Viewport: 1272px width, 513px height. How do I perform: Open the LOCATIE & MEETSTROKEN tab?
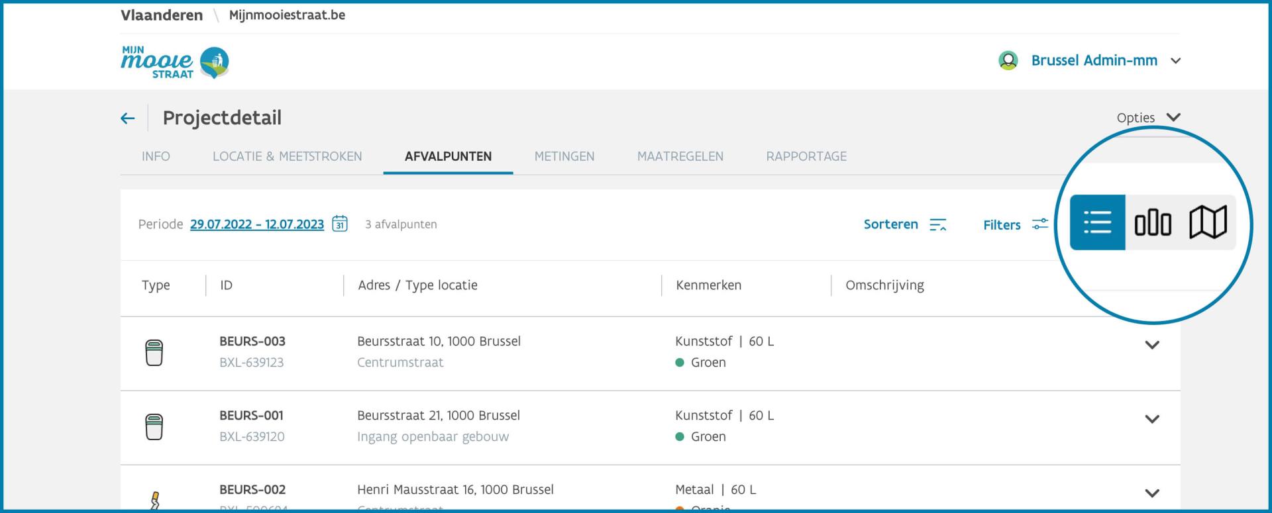point(288,156)
